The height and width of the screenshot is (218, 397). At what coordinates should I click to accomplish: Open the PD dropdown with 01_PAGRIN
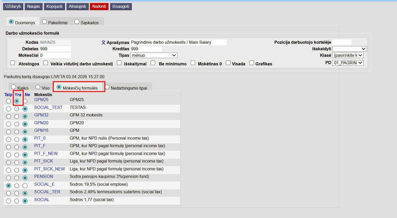(x=348, y=63)
